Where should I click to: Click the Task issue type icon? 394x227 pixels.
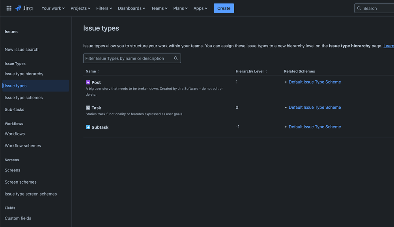pyautogui.click(x=88, y=107)
